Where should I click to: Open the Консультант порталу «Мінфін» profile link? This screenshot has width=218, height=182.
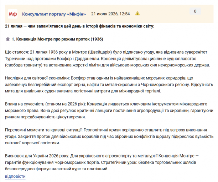click(x=54, y=14)
